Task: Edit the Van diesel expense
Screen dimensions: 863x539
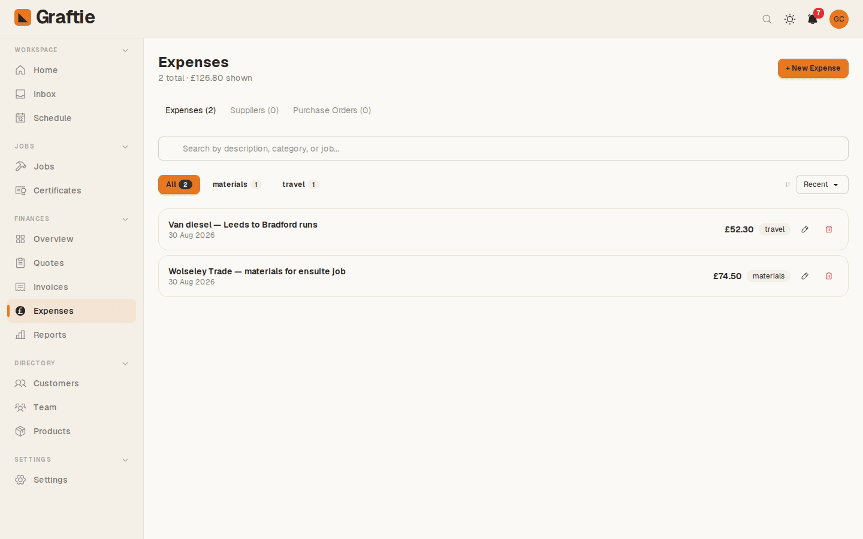Action: click(805, 229)
